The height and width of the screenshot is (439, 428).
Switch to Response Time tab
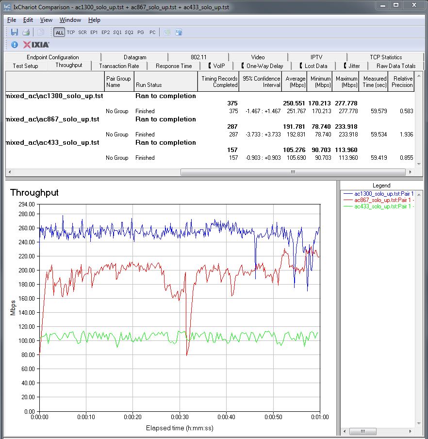174,66
